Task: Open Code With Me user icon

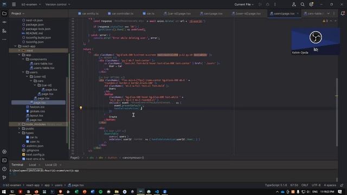Action: [x=294, y=4]
